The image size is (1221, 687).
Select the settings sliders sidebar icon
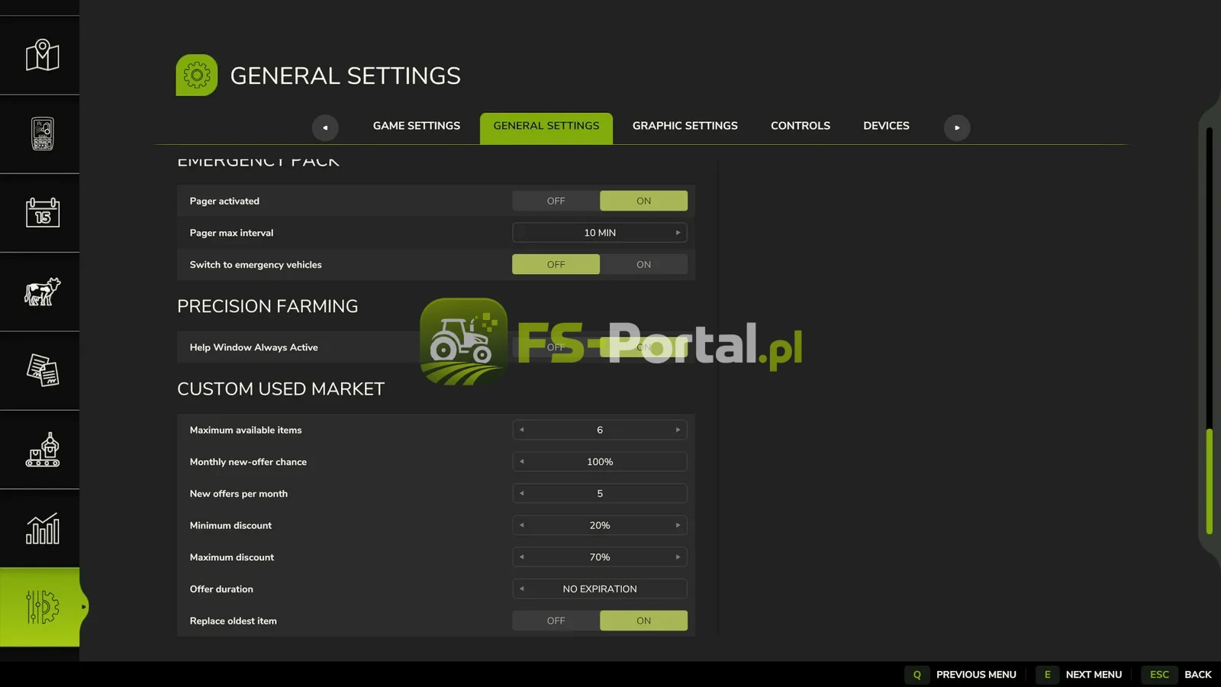[42, 607]
